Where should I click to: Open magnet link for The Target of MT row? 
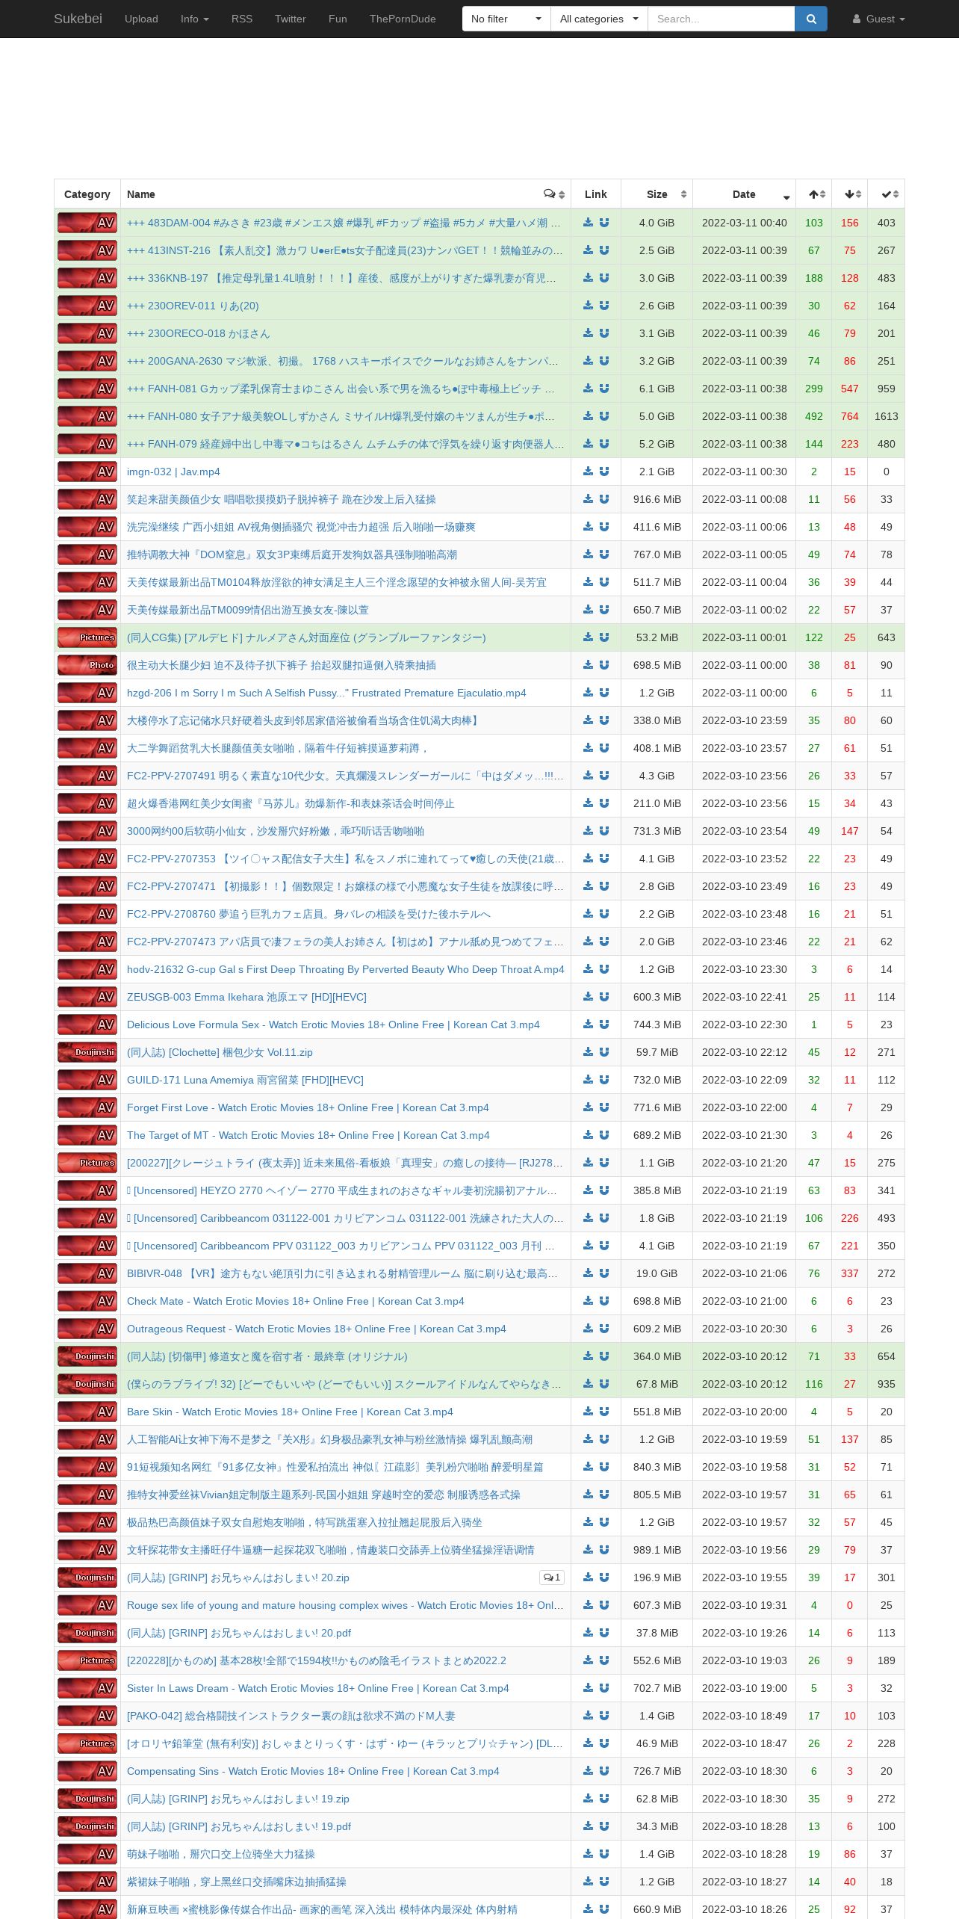point(604,1135)
